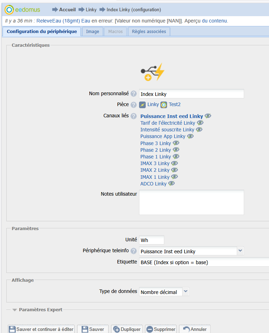Open IMAX 1 Linky link

click(x=155, y=177)
